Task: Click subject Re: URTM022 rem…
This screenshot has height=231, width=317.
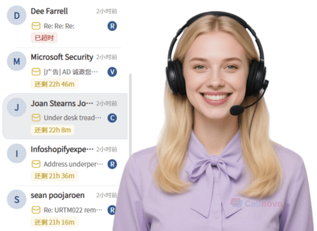Action: (x=73, y=210)
